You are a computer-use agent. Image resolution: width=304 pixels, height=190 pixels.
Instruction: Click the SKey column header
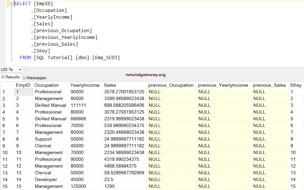tap(296, 85)
